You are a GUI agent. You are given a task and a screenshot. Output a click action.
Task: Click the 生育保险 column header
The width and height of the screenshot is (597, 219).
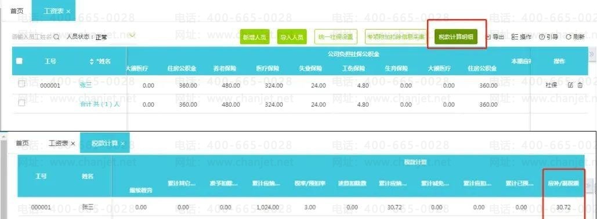point(396,68)
